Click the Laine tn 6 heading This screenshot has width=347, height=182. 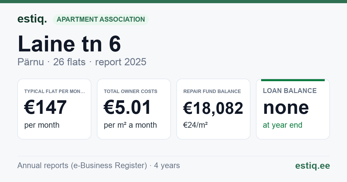click(x=69, y=44)
